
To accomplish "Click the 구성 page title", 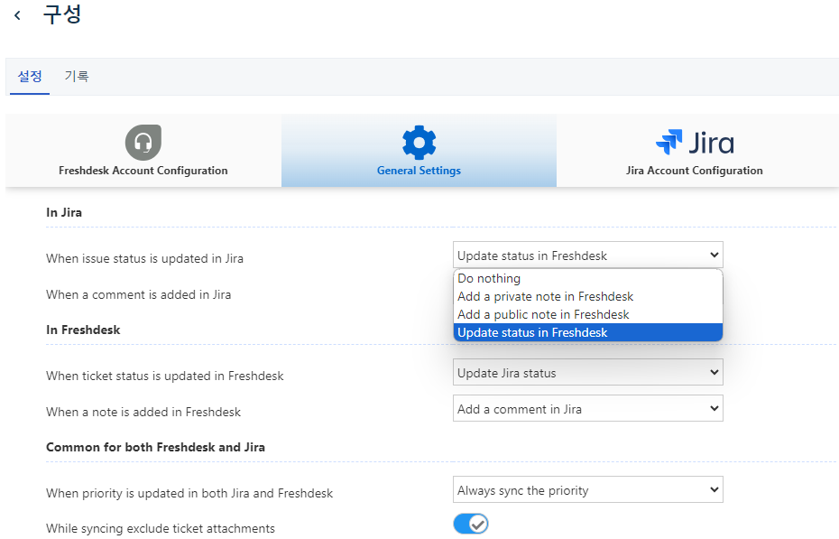I will point(62,14).
